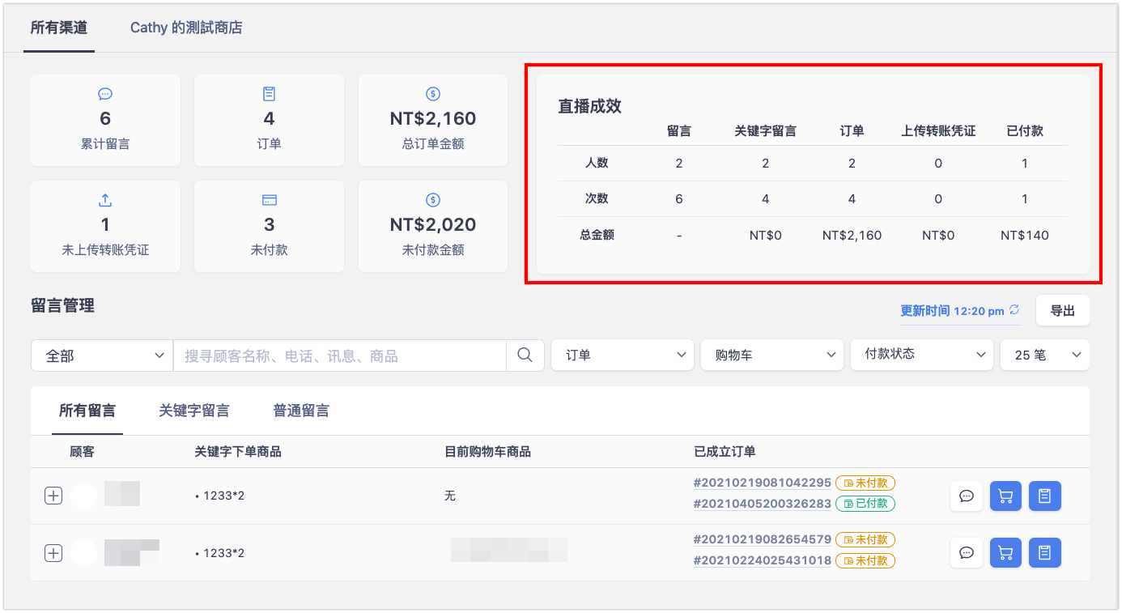Click the 留言管理 section heading
Screen dimensions: 1122x613
[62, 305]
